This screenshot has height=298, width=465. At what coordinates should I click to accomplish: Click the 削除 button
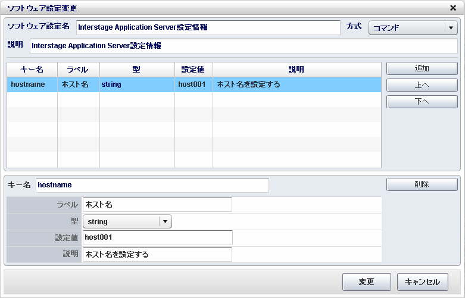coord(422,184)
